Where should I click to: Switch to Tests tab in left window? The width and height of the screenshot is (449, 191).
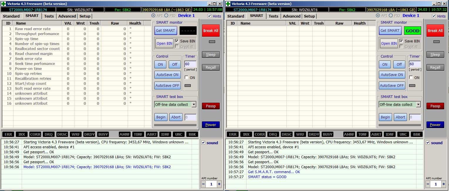point(49,16)
